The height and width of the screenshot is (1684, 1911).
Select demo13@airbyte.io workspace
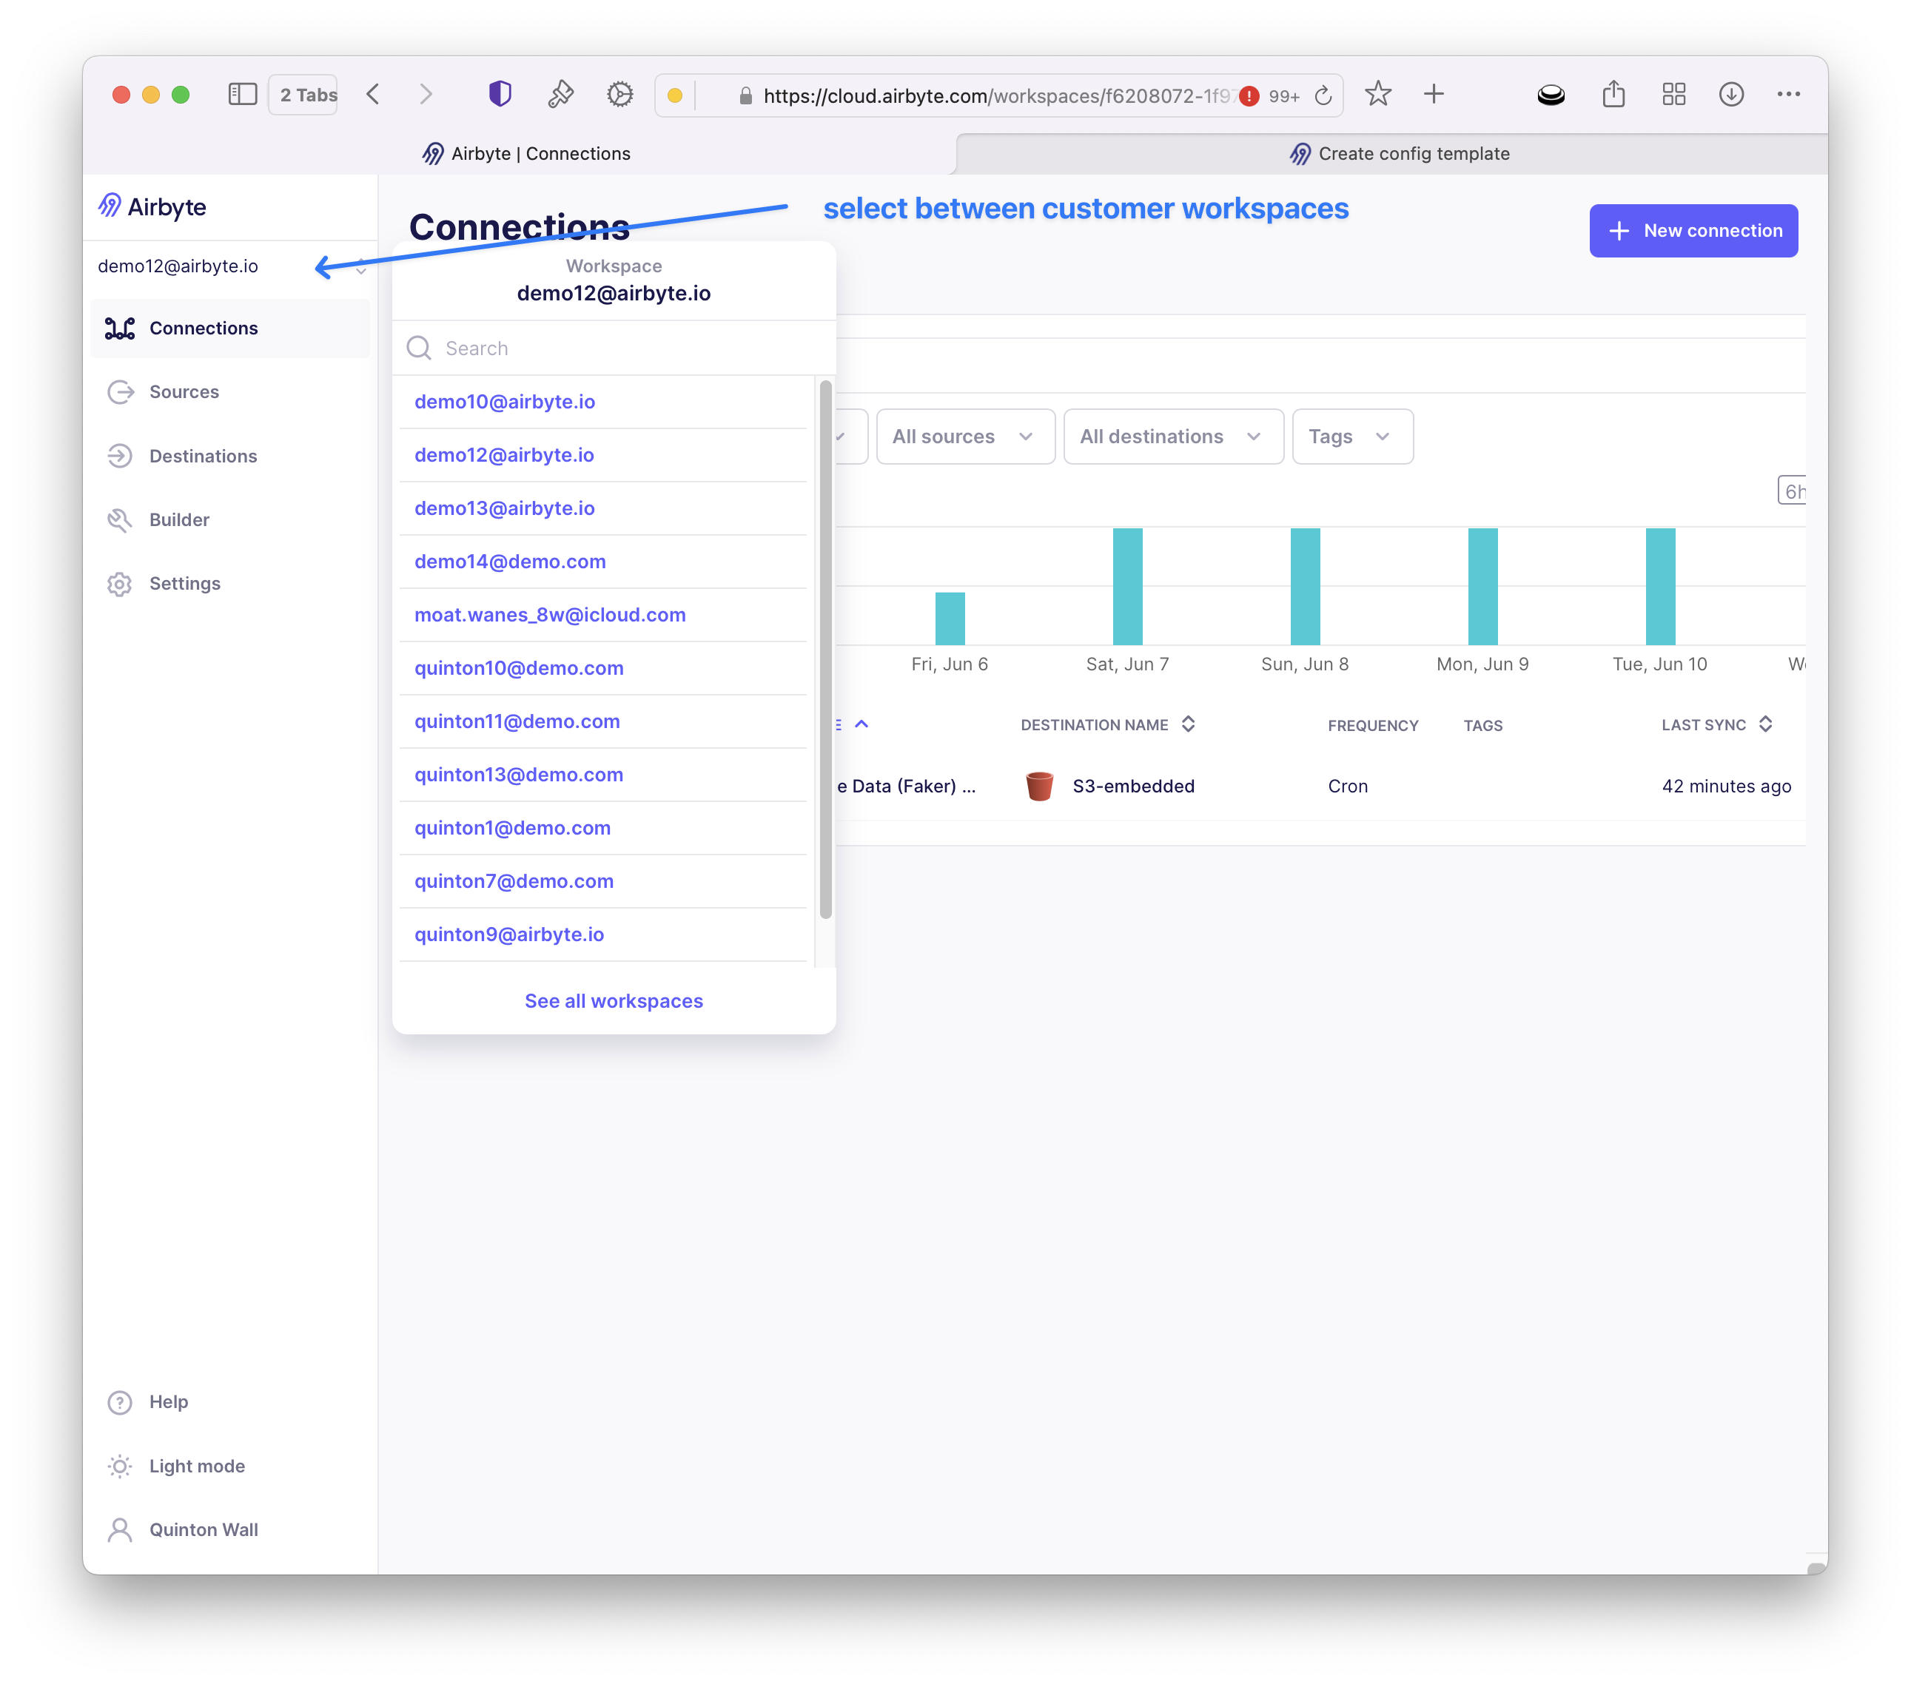504,508
